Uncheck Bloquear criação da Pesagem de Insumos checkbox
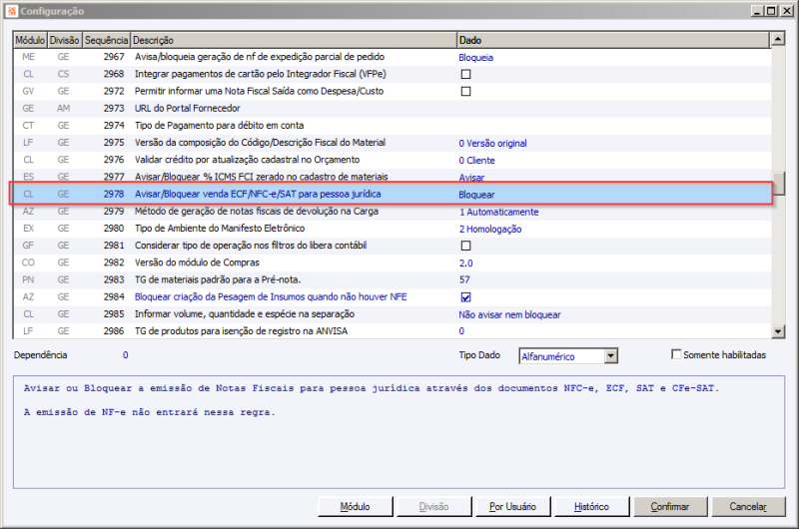The image size is (799, 529). (465, 297)
